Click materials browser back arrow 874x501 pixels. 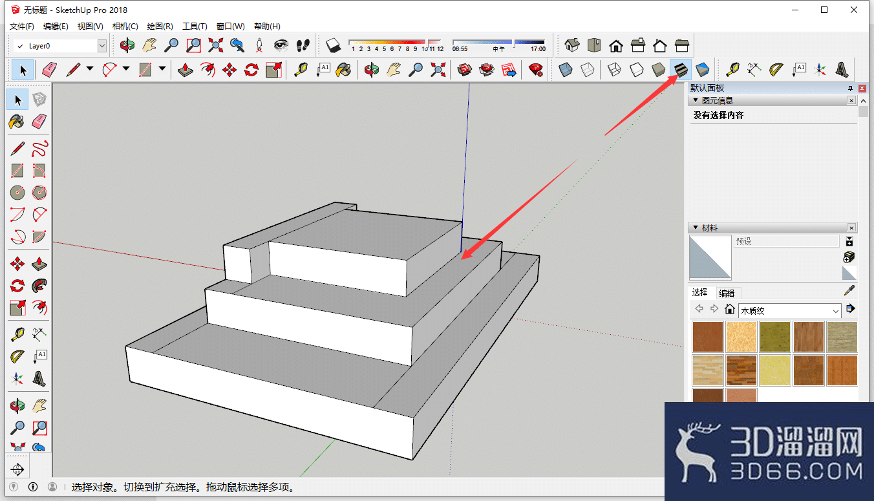(x=699, y=309)
